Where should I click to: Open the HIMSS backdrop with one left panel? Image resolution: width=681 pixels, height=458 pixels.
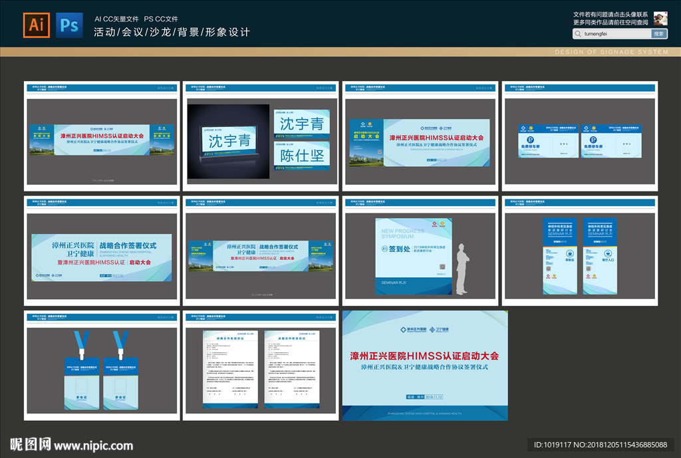420,143
